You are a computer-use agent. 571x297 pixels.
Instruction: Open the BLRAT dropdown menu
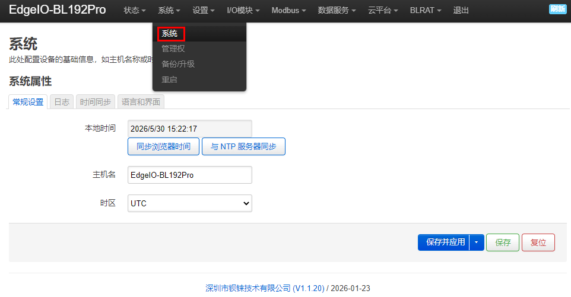pyautogui.click(x=426, y=11)
